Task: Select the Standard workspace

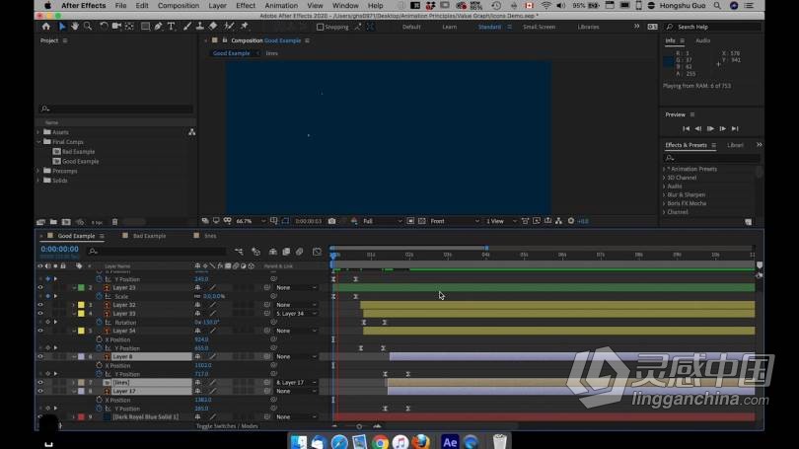Action: 489,27
